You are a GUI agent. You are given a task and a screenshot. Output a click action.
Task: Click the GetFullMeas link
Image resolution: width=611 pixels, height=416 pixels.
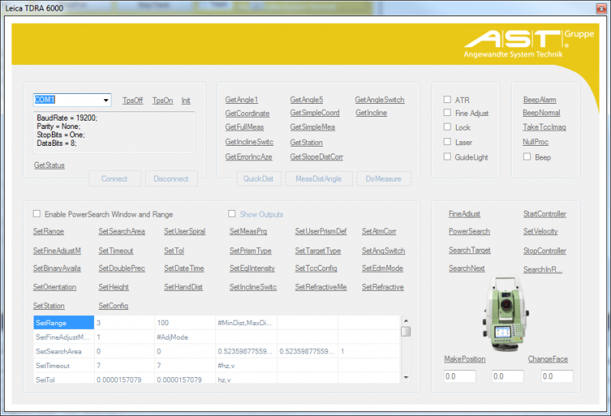tap(244, 127)
